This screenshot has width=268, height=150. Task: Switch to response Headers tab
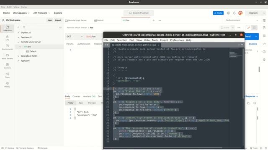[x=89, y=96]
